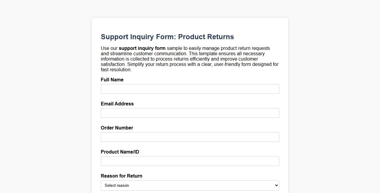Click the form description paragraph
The height and width of the screenshot is (193, 380).
[189, 59]
